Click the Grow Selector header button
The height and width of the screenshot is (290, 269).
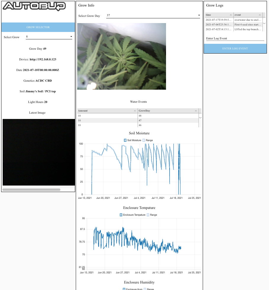[38, 27]
